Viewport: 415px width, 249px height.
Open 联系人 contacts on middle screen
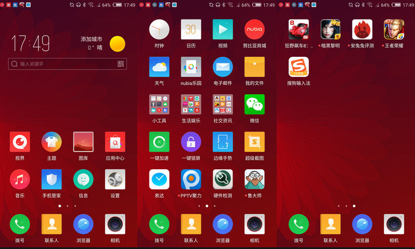tap(191, 224)
